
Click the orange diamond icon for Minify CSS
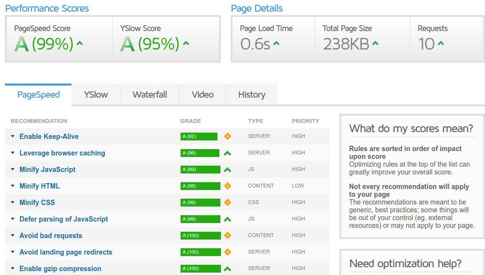point(228,202)
